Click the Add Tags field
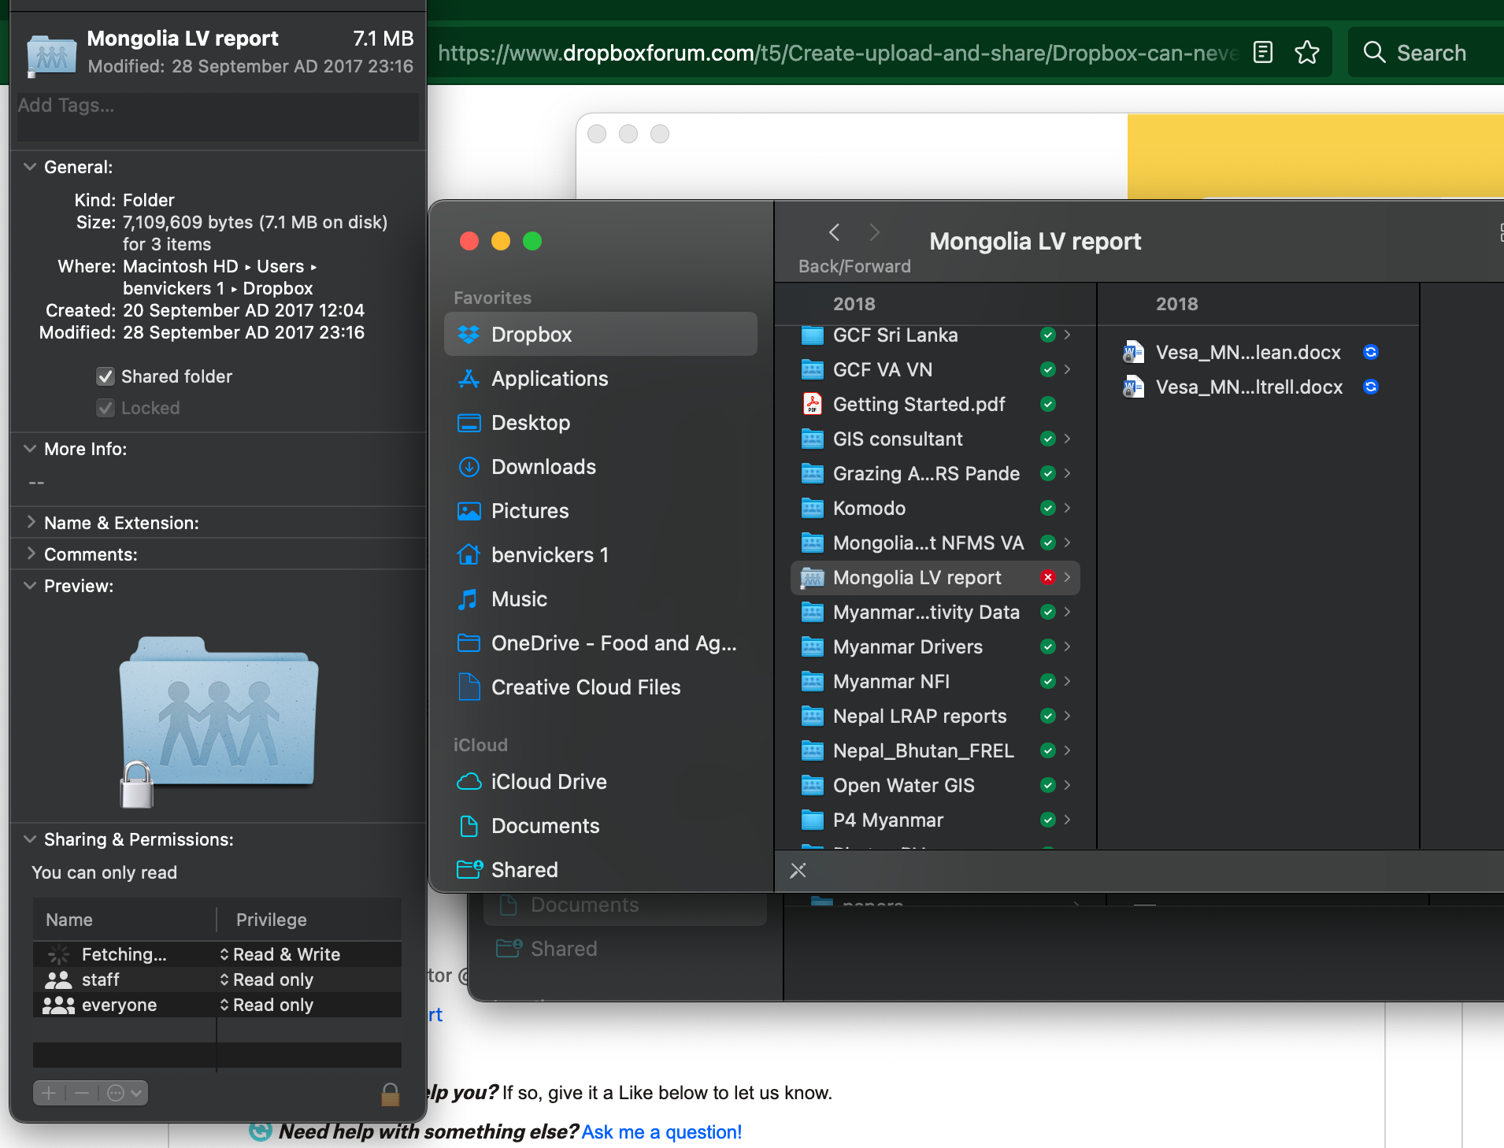The height and width of the screenshot is (1148, 1504). tap(217, 117)
